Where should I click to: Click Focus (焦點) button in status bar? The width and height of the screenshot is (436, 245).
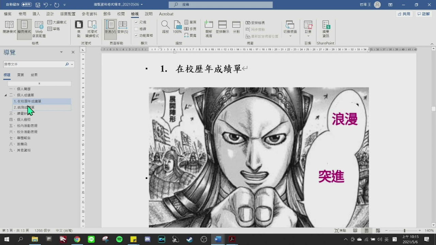click(x=341, y=230)
